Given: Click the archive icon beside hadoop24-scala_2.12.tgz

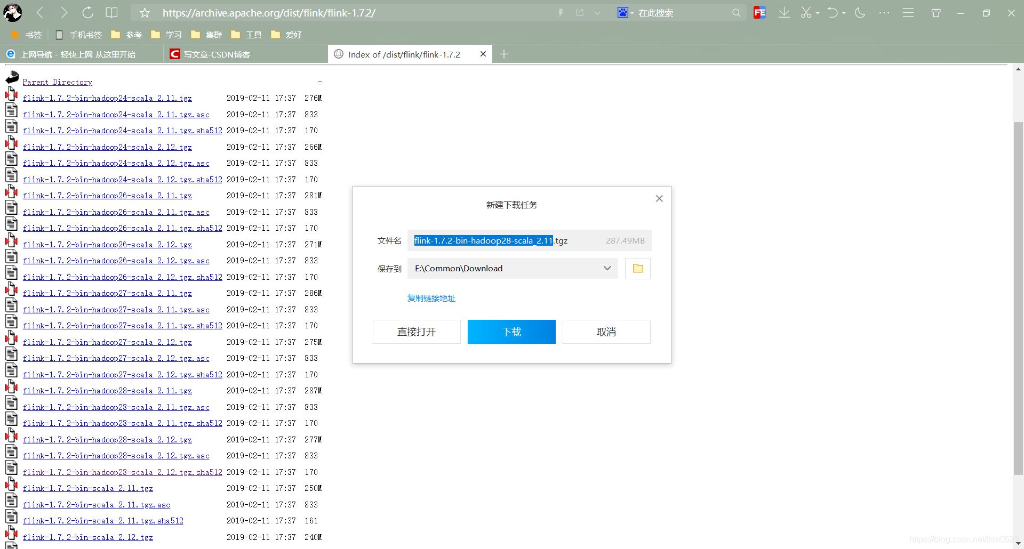Looking at the screenshot, I should 11,144.
